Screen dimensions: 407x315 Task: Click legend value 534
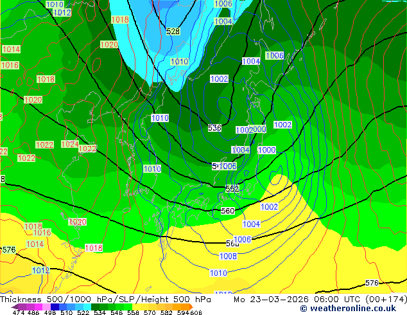point(100,312)
